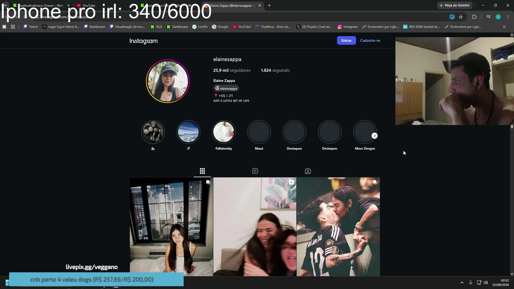
Task: Open the Cadastre-se sign-up link
Action: coord(370,41)
